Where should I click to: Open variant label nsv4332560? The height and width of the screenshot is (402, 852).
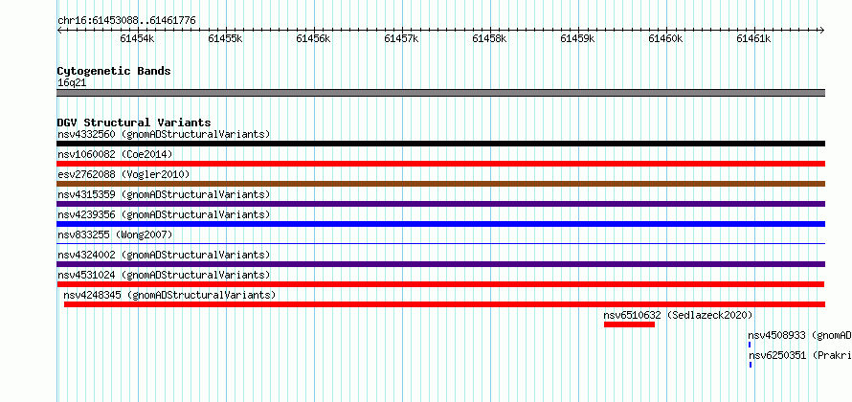pyautogui.click(x=164, y=134)
